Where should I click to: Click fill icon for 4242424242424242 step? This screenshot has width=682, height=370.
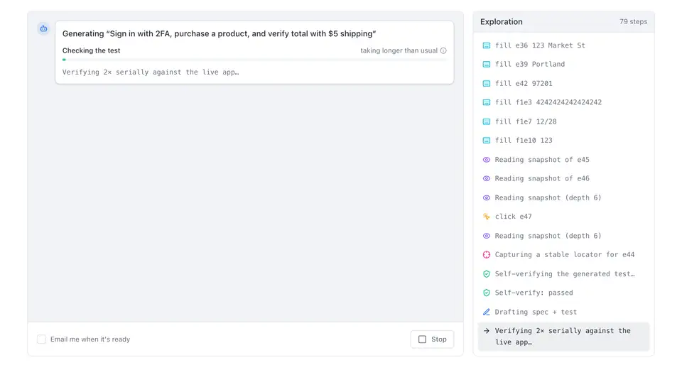(486, 102)
